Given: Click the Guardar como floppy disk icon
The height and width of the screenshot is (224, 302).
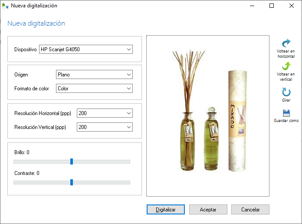Looking at the screenshot, I should click(x=286, y=113).
